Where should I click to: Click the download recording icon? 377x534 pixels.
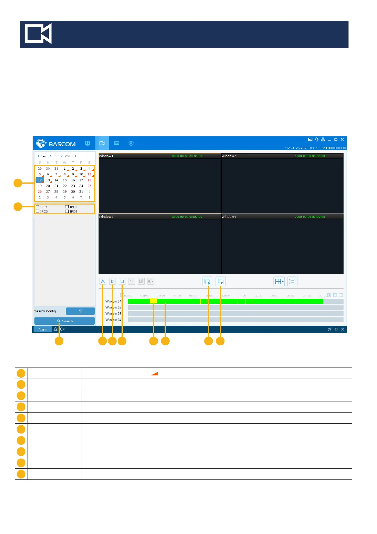point(103,281)
